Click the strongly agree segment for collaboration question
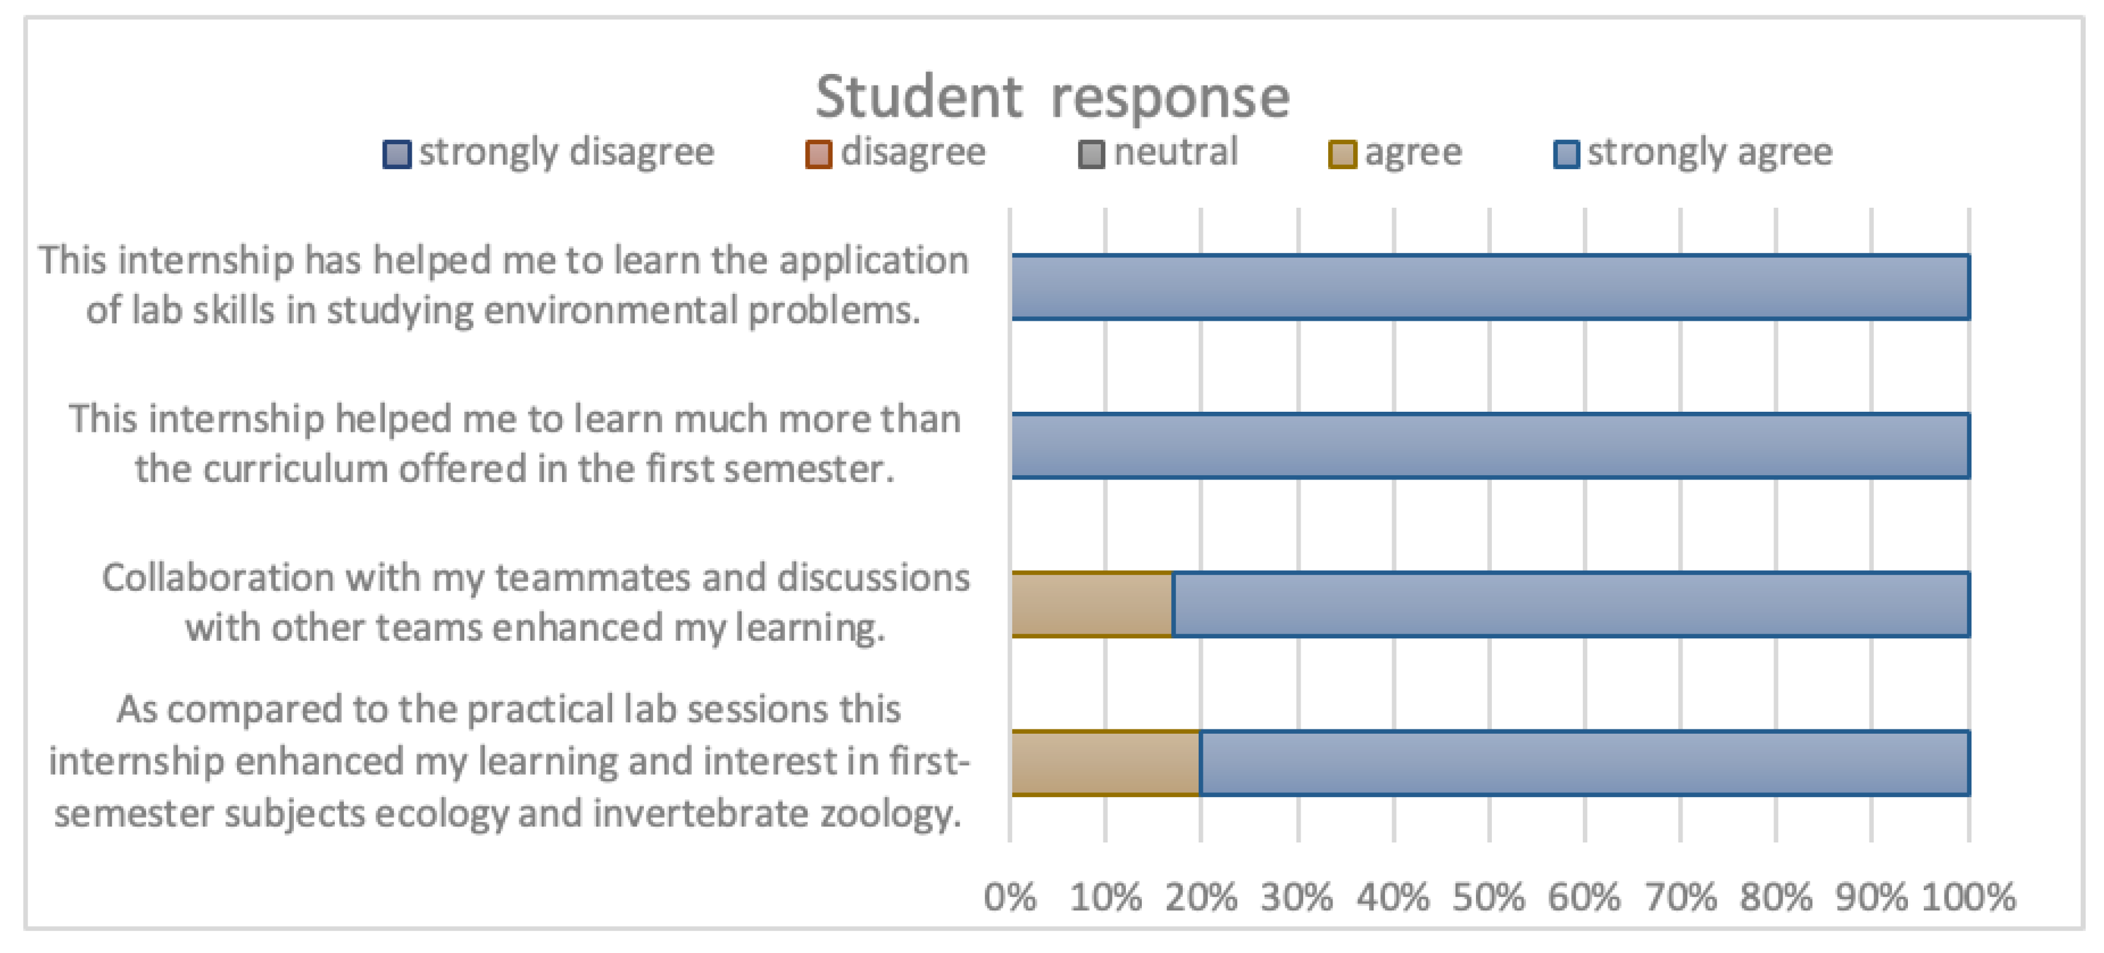 1571,604
